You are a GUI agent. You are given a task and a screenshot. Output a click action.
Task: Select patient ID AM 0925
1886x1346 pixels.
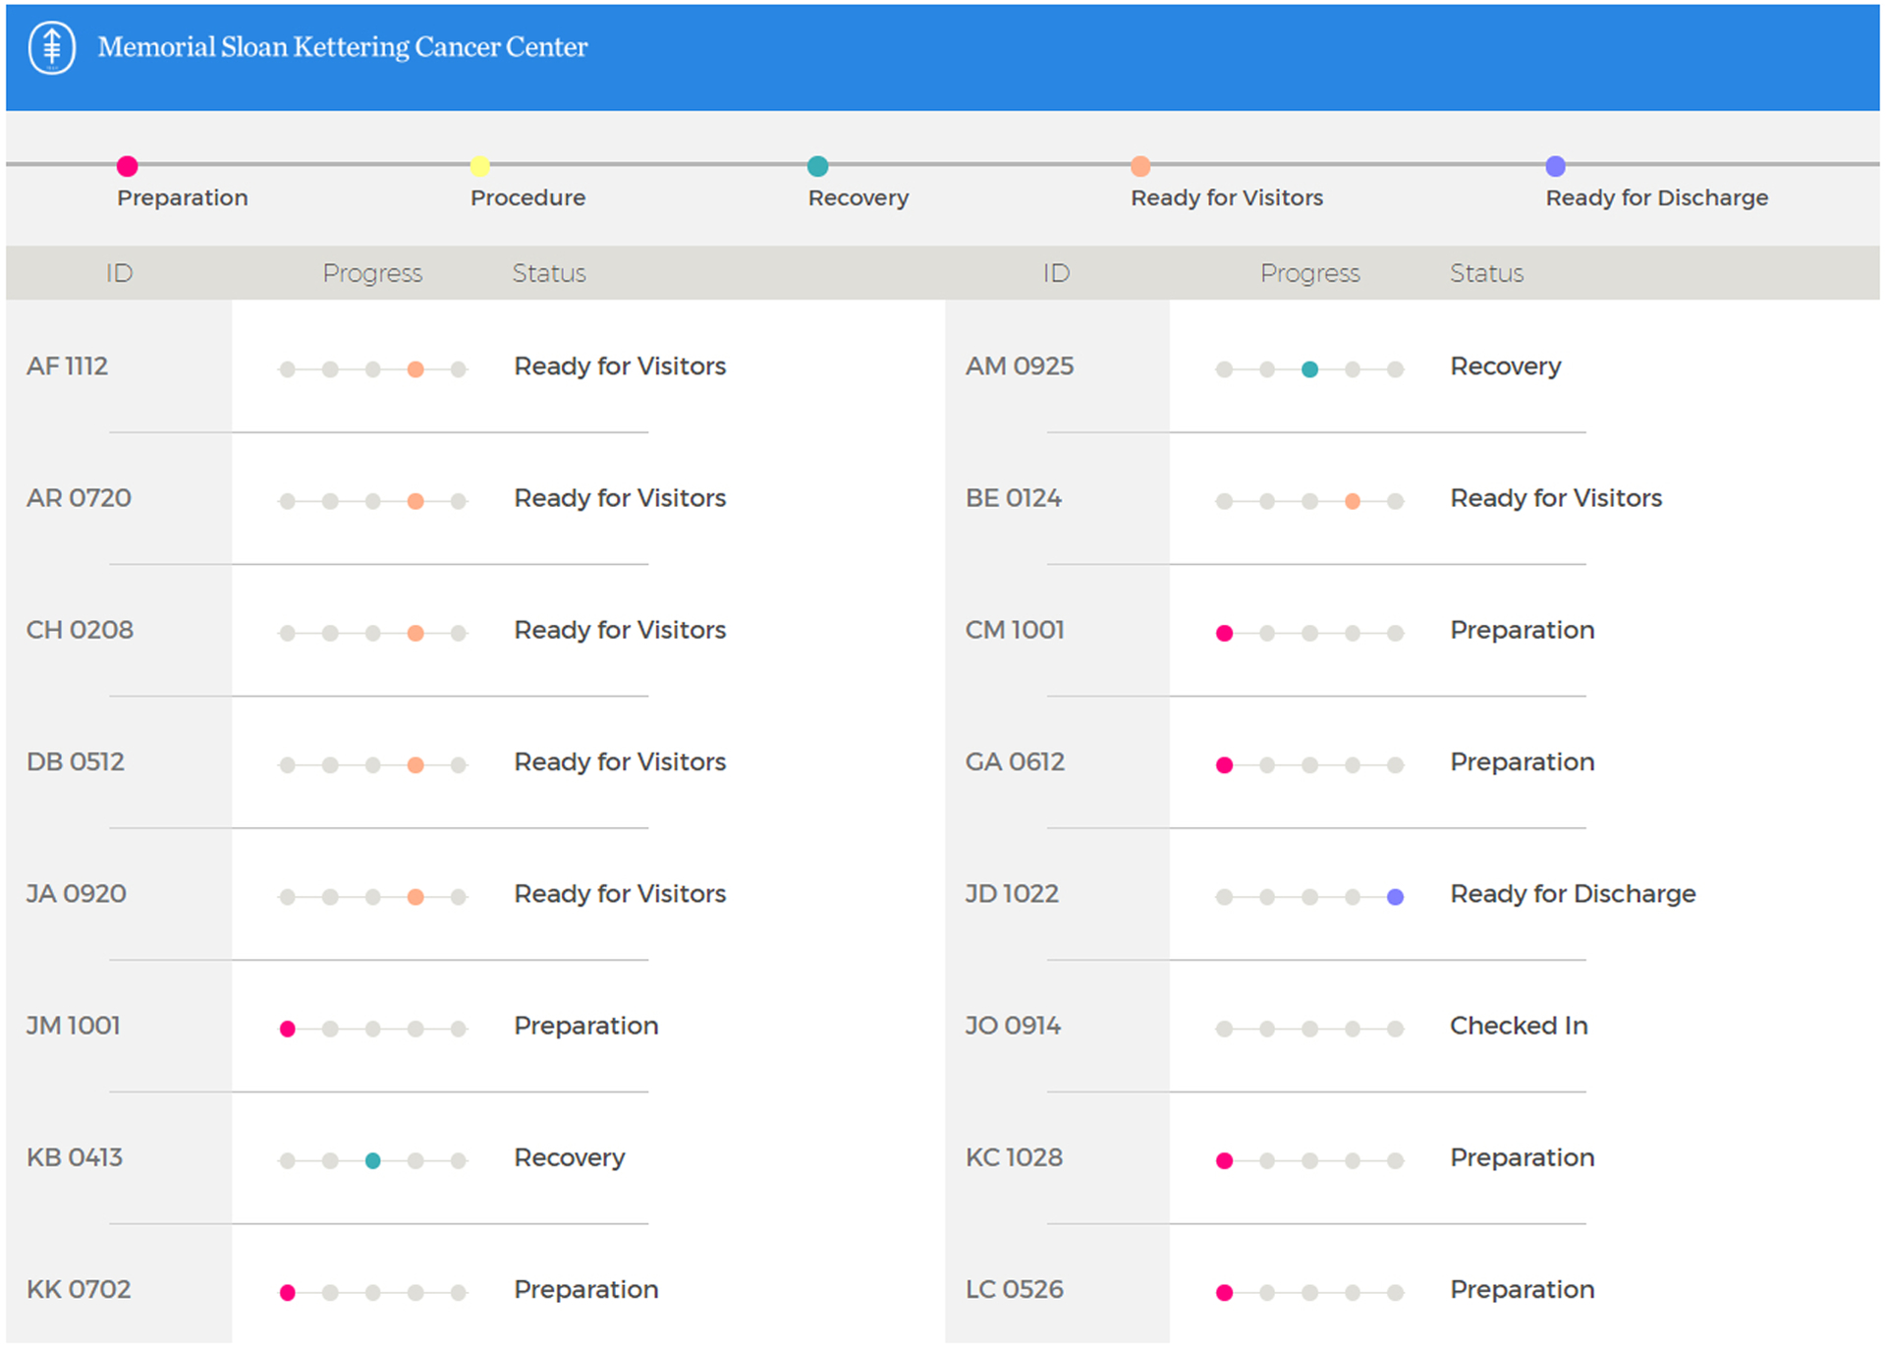point(1020,366)
